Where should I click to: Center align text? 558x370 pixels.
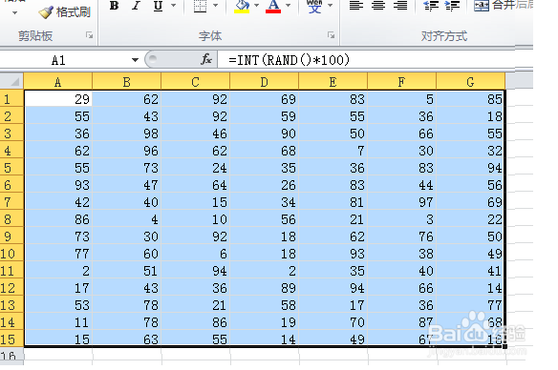pos(378,6)
